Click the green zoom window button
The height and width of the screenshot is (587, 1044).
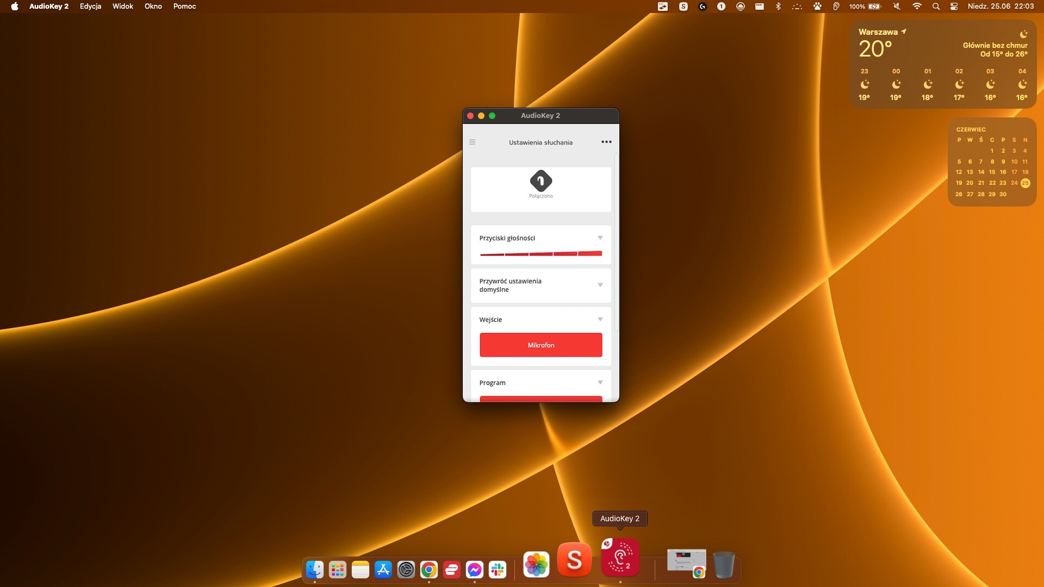[x=492, y=116]
